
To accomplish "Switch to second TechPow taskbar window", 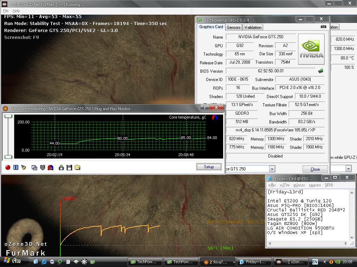I will pos(181,262).
